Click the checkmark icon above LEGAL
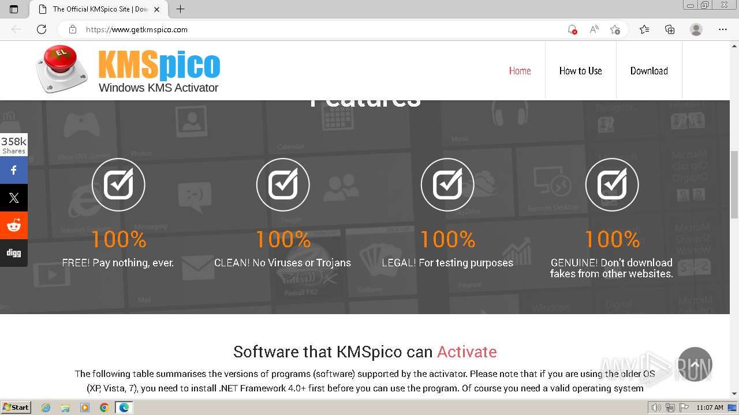This screenshot has width=739, height=415. click(x=447, y=184)
